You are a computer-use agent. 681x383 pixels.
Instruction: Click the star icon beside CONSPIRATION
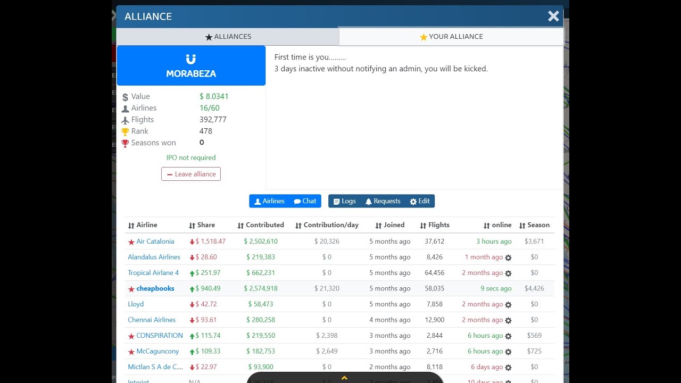point(131,336)
